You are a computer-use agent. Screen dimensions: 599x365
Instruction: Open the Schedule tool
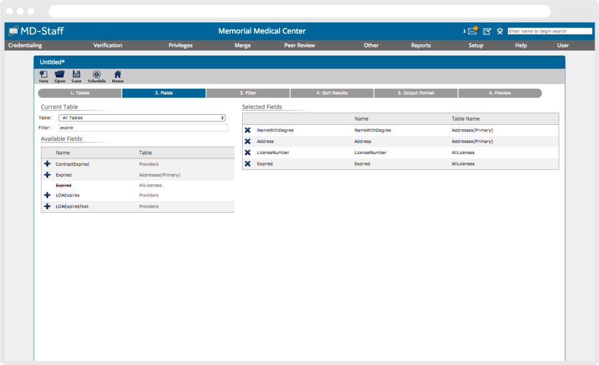pyautogui.click(x=97, y=75)
